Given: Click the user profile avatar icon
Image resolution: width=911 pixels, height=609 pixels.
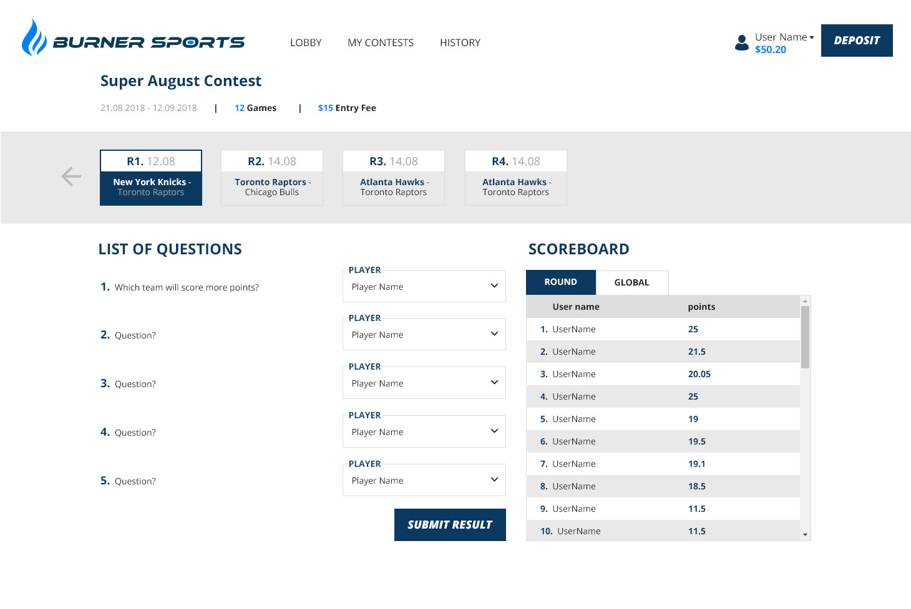Looking at the screenshot, I should click(x=742, y=42).
